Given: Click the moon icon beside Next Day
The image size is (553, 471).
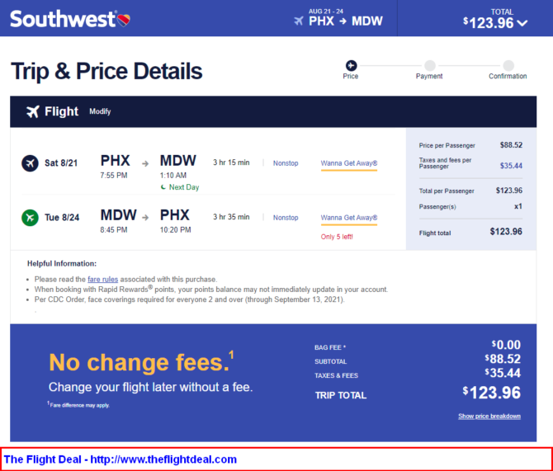Looking at the screenshot, I should 163,187.
